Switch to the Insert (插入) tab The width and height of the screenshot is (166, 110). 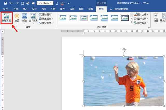coord(25,9)
